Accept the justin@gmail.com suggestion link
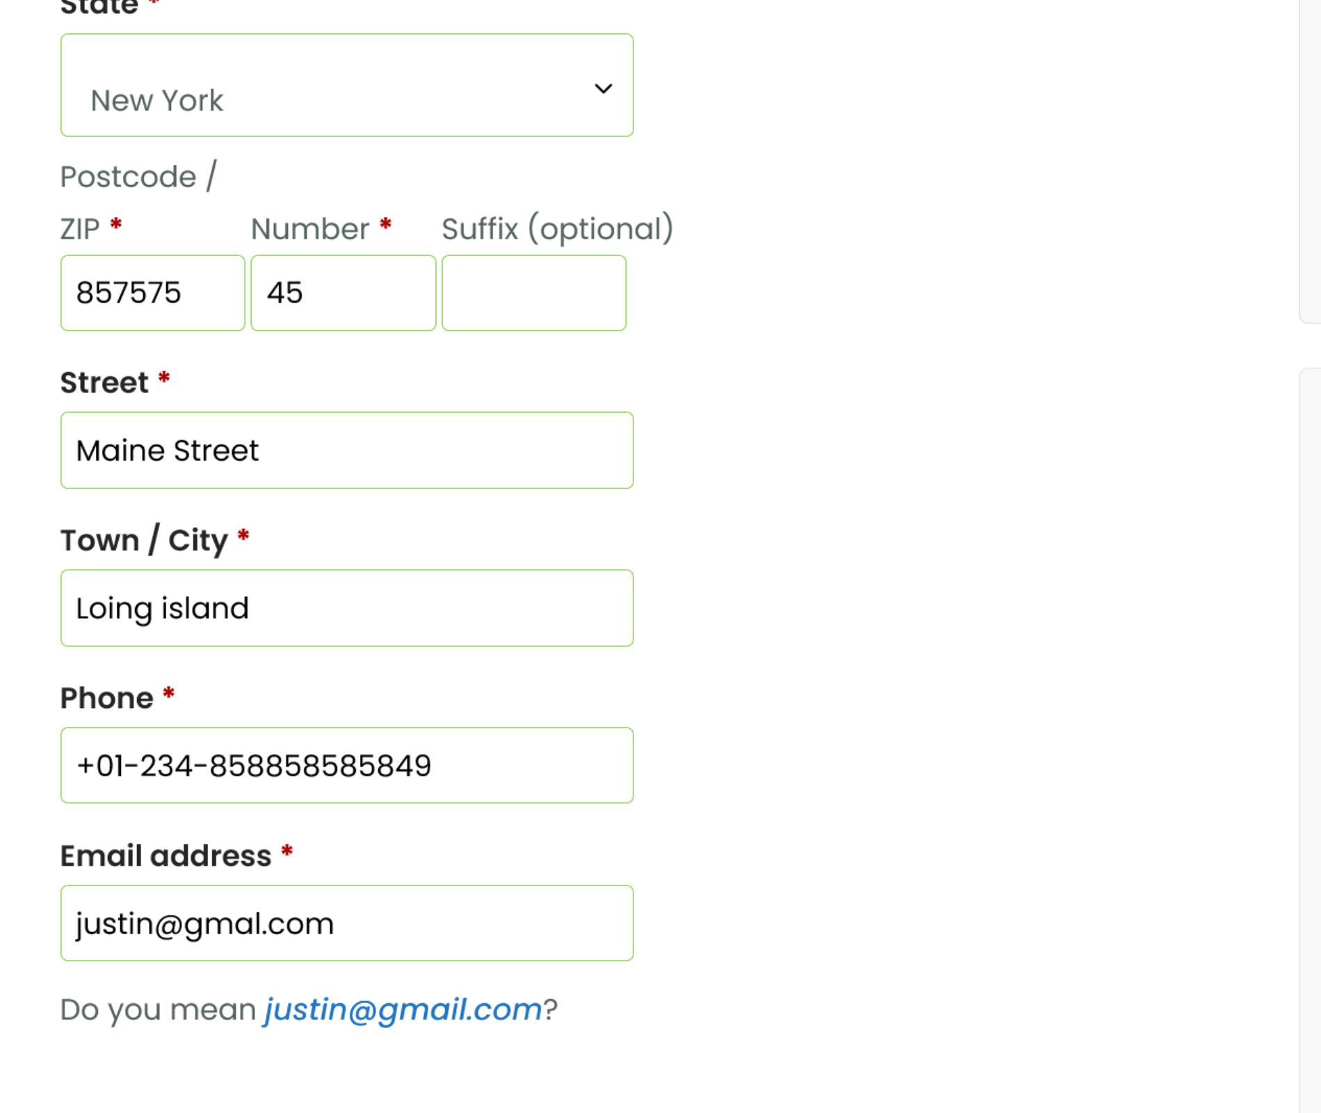 point(403,1009)
